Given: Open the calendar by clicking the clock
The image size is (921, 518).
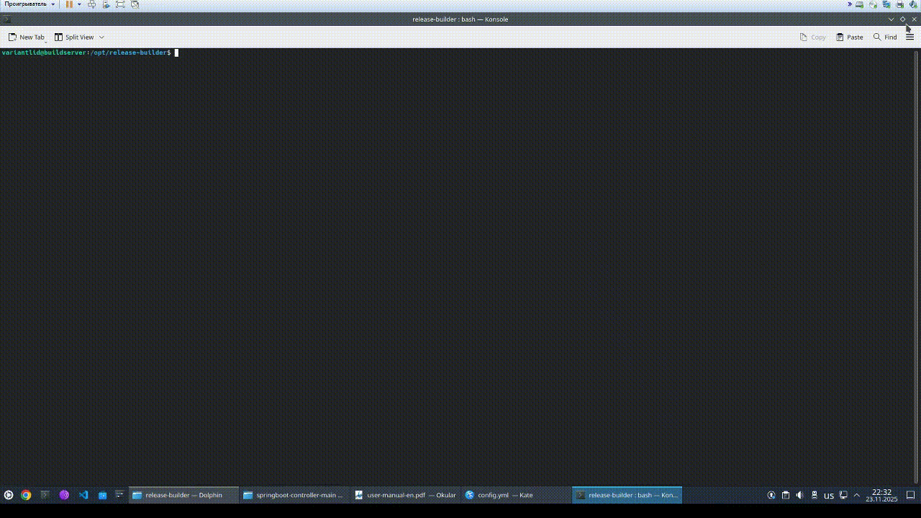Looking at the screenshot, I should [881, 495].
